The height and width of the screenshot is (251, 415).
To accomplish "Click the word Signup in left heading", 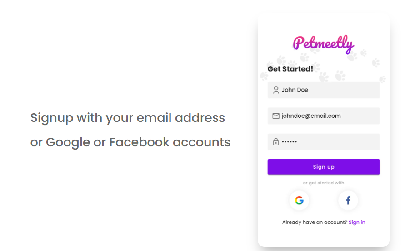I will (x=52, y=118).
